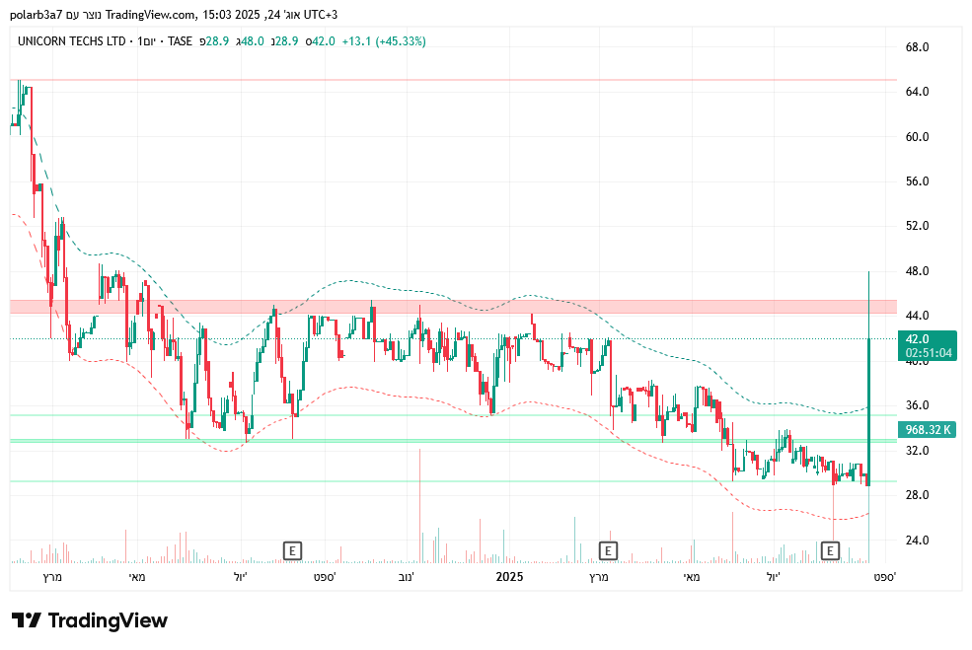This screenshot has height=650, width=972.
Task: Click the 02:51:04 bar countdown timer
Action: click(x=928, y=353)
